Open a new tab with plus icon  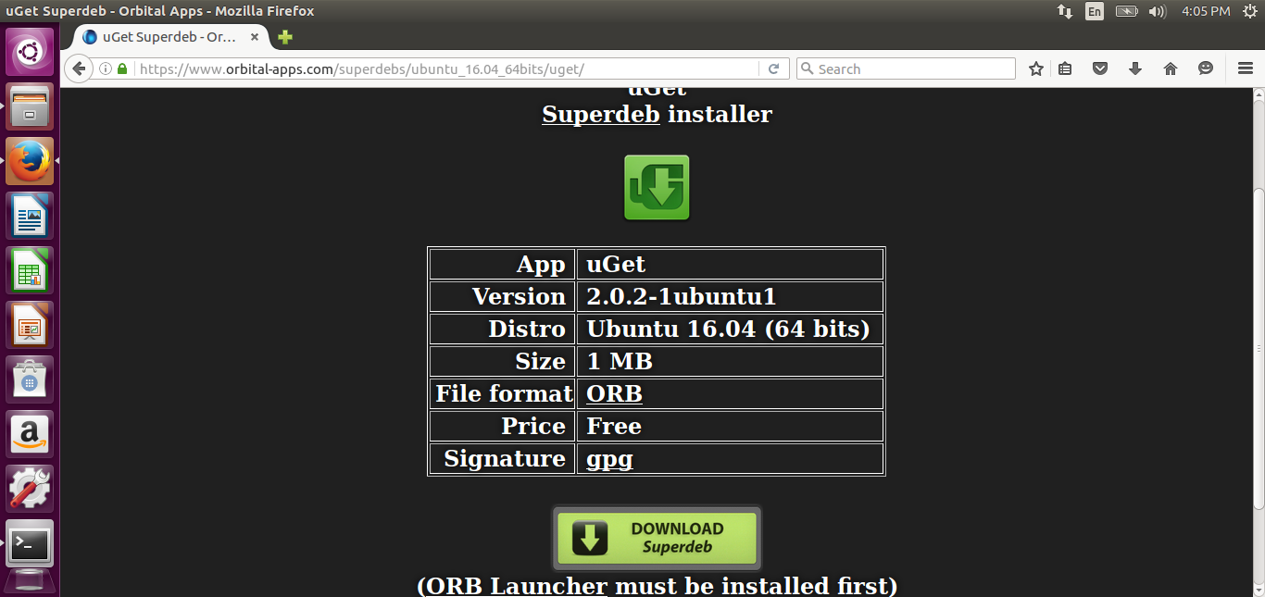pyautogui.click(x=285, y=37)
